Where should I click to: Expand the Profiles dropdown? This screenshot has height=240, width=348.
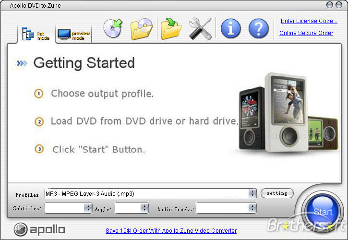252,194
